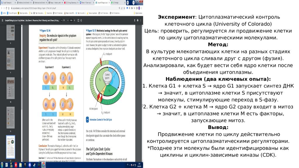Click the Chrome icon in taskbar

pyautogui.click(x=44, y=165)
